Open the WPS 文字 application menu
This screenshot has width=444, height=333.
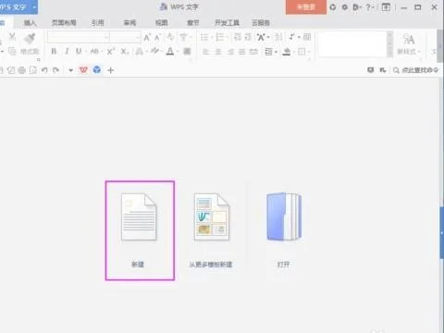click(18, 6)
